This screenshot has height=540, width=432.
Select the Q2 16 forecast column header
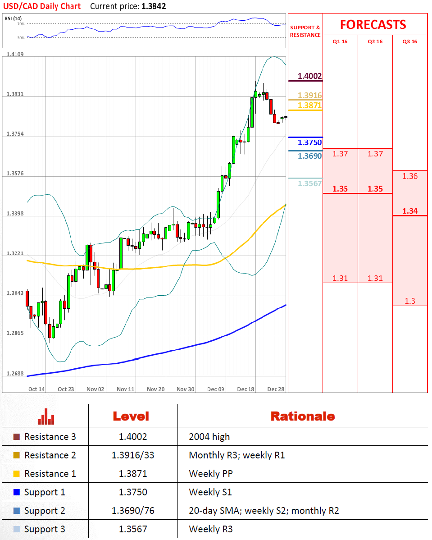pyautogui.click(x=375, y=41)
